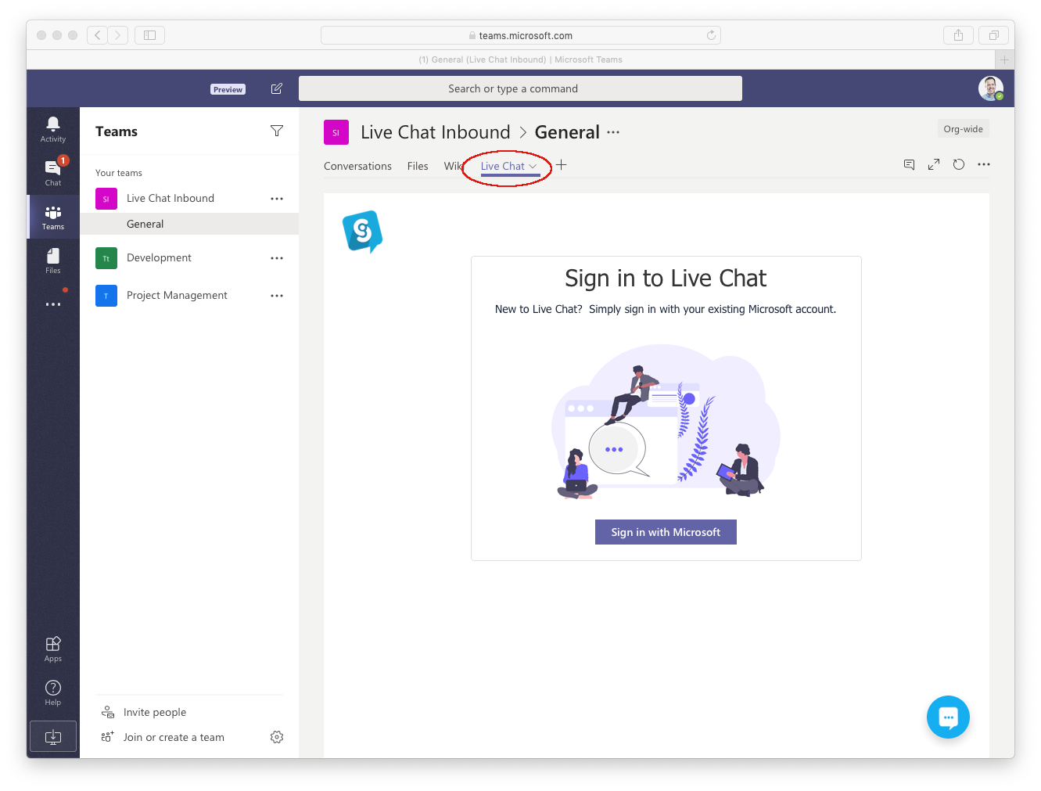Image resolution: width=1041 pixels, height=791 pixels.
Task: Open the Files sidebar icon
Action: tap(53, 261)
